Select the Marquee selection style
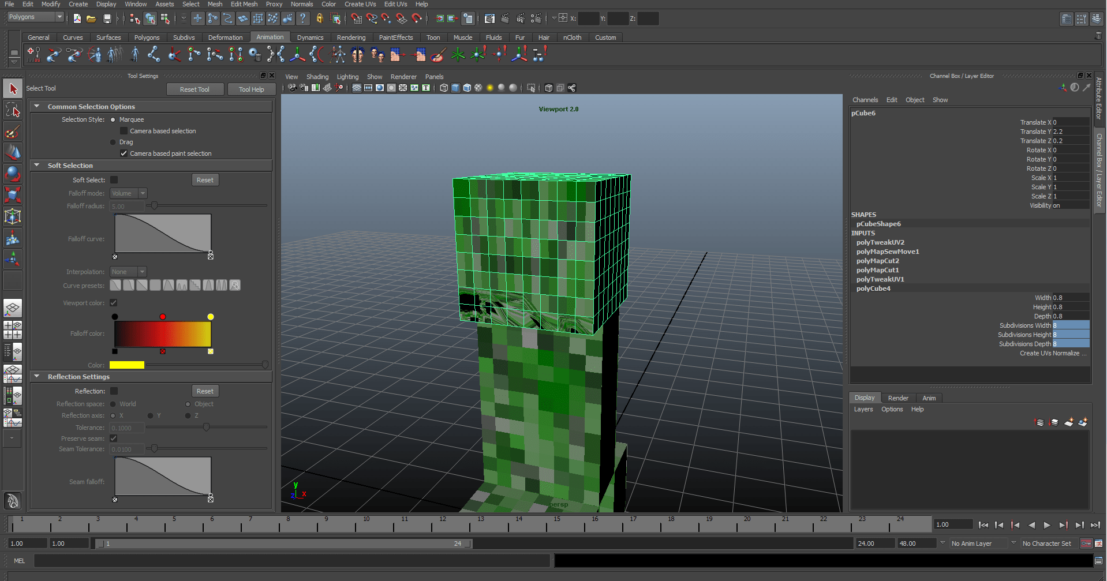 click(x=113, y=119)
